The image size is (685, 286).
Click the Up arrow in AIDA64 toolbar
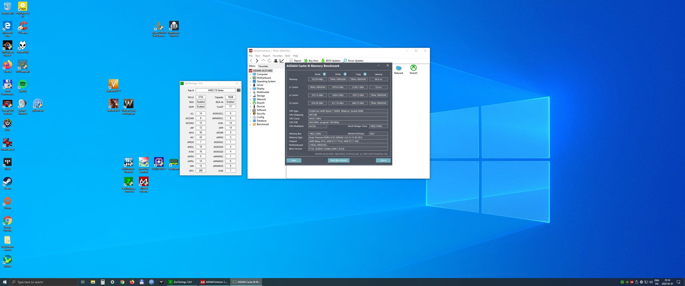(263, 61)
